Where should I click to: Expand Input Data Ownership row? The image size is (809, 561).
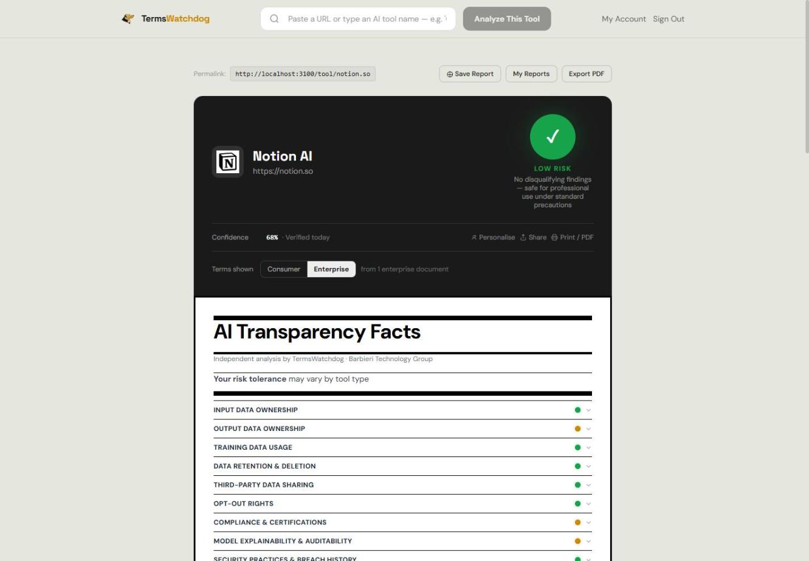(x=402, y=410)
